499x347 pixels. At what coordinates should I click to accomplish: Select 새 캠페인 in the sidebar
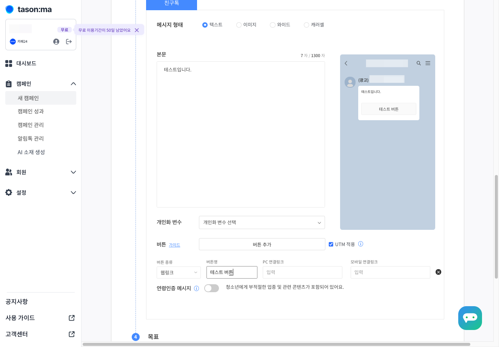click(x=41, y=98)
